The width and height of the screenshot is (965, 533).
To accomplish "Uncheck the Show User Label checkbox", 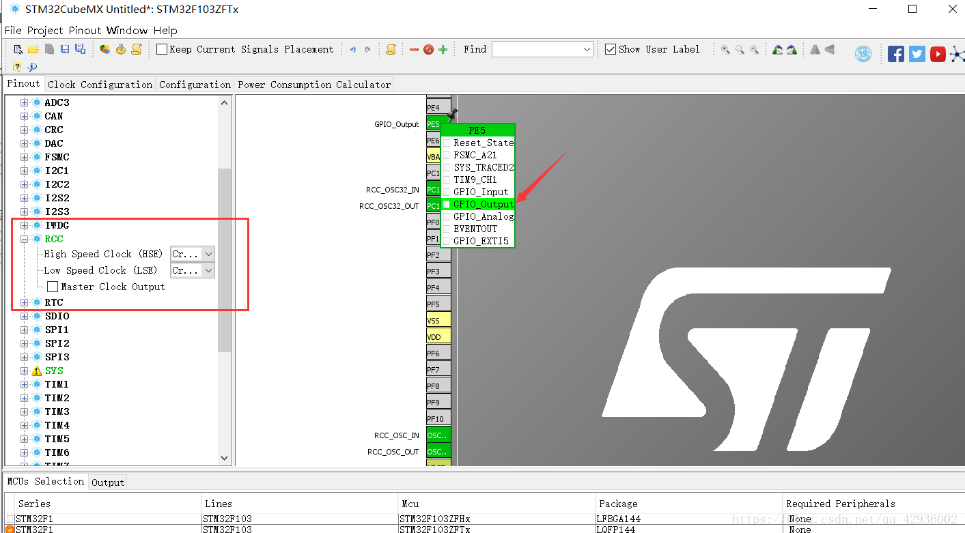I will click(x=611, y=49).
